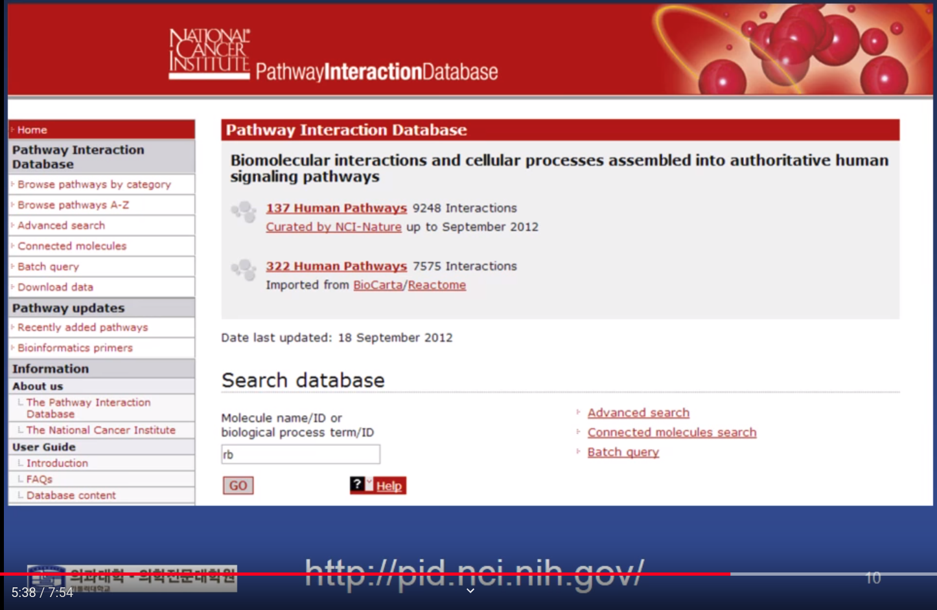Click the chevron at the bottom of the video
Image resolution: width=937 pixels, height=610 pixels.
(470, 591)
